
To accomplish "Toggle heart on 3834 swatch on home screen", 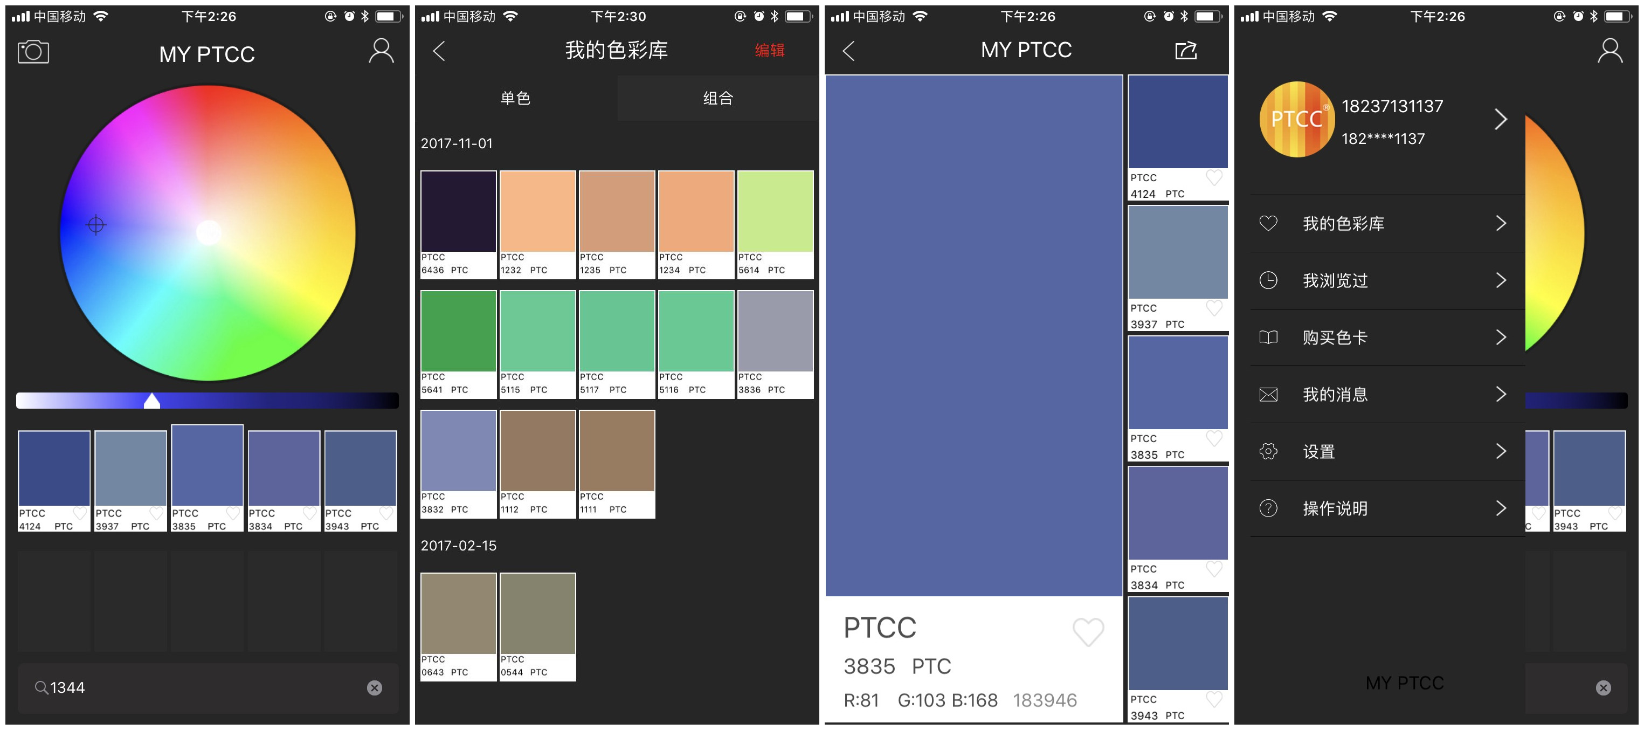I will coord(309,513).
